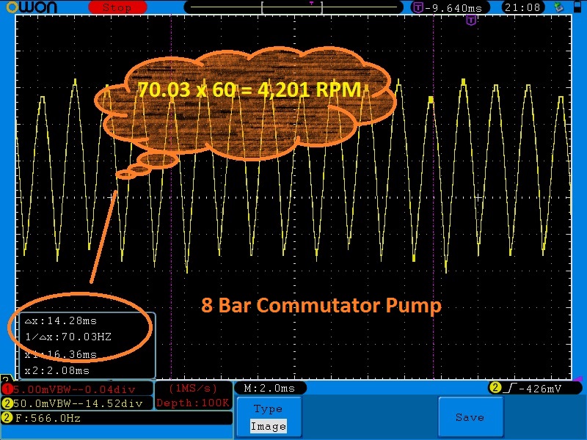The image size is (587, 440).
Task: Click the M:2.0ms timebase readout
Action: (x=269, y=387)
